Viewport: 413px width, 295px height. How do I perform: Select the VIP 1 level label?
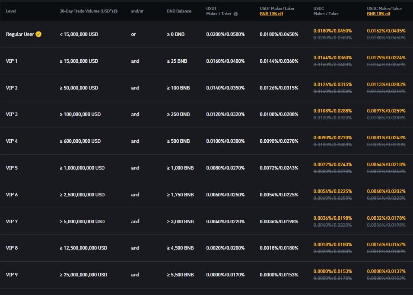point(12,61)
